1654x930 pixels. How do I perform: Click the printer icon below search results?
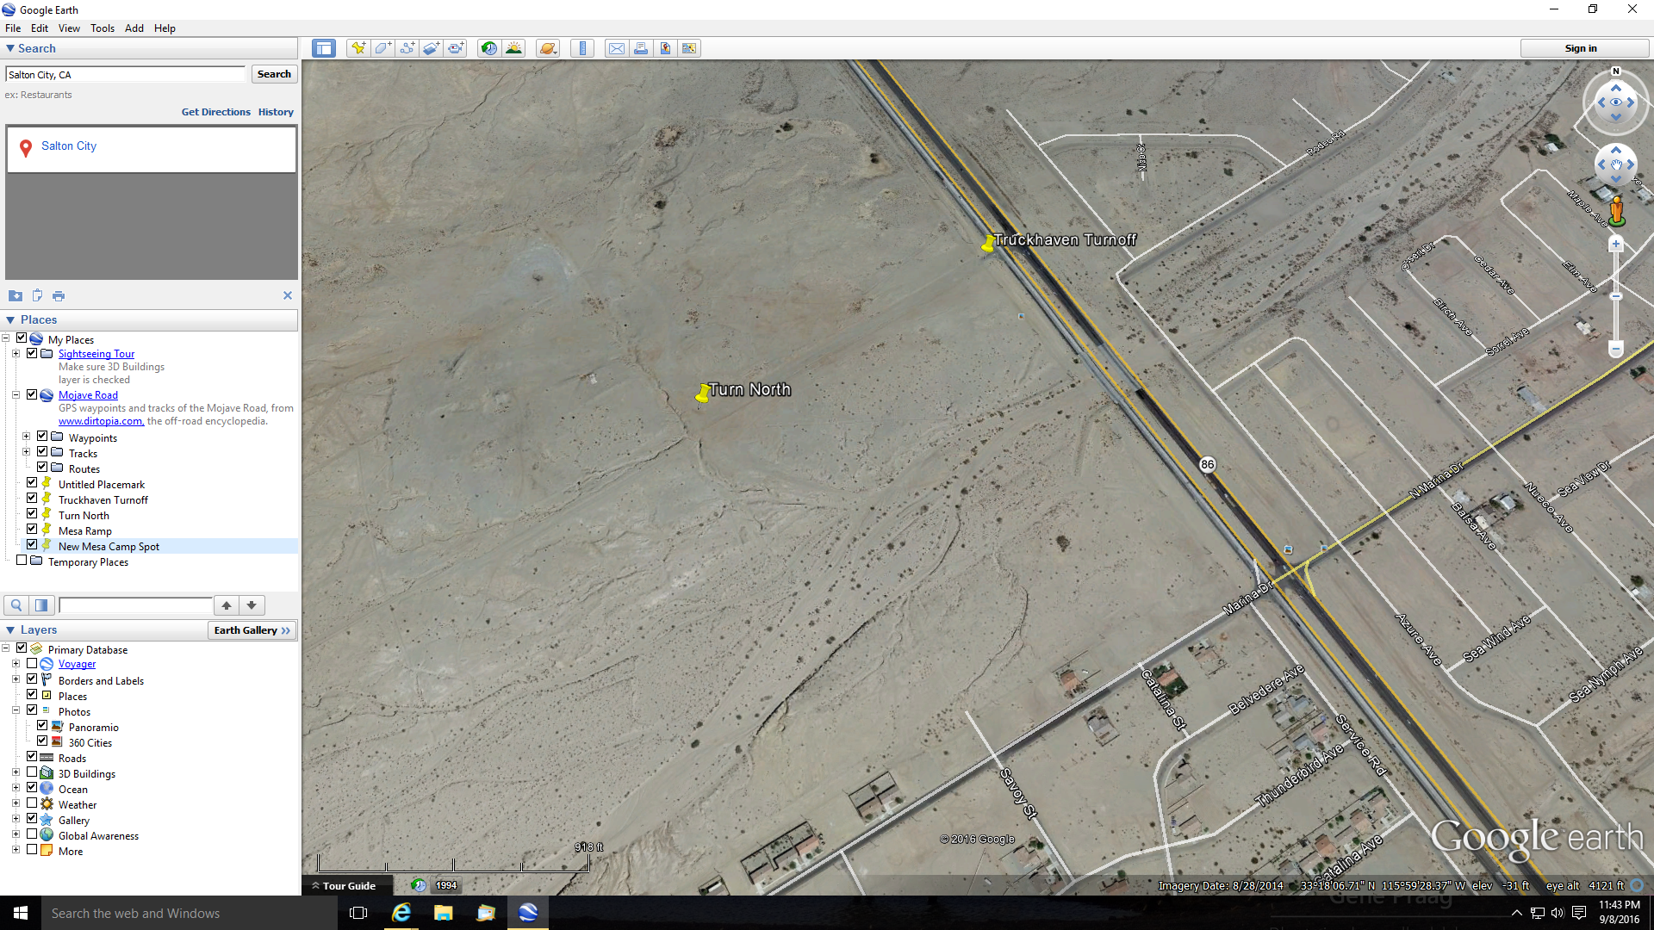click(59, 295)
